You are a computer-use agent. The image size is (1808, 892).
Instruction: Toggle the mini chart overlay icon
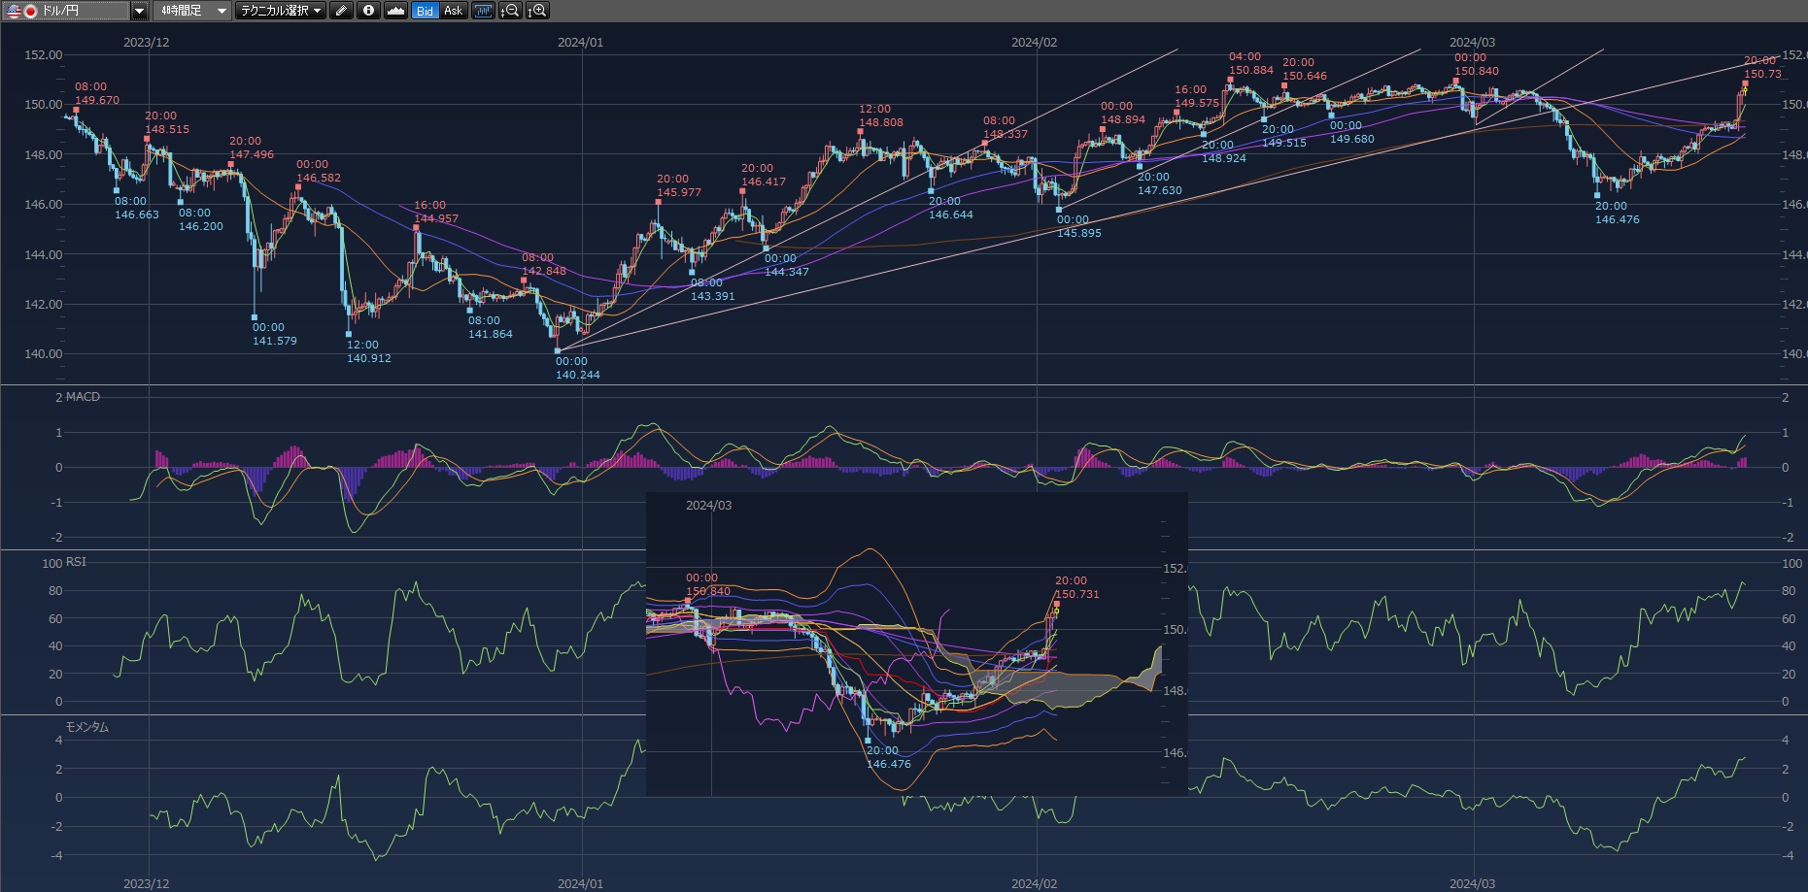(483, 11)
